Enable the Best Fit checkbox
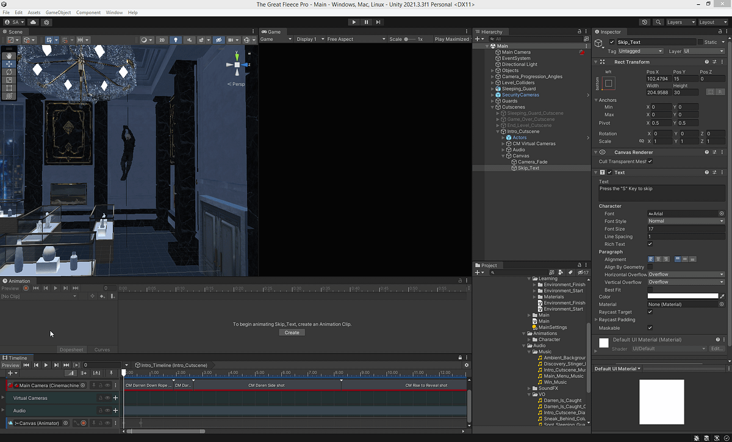Screen dimensions: 732x442 pyautogui.click(x=650, y=290)
